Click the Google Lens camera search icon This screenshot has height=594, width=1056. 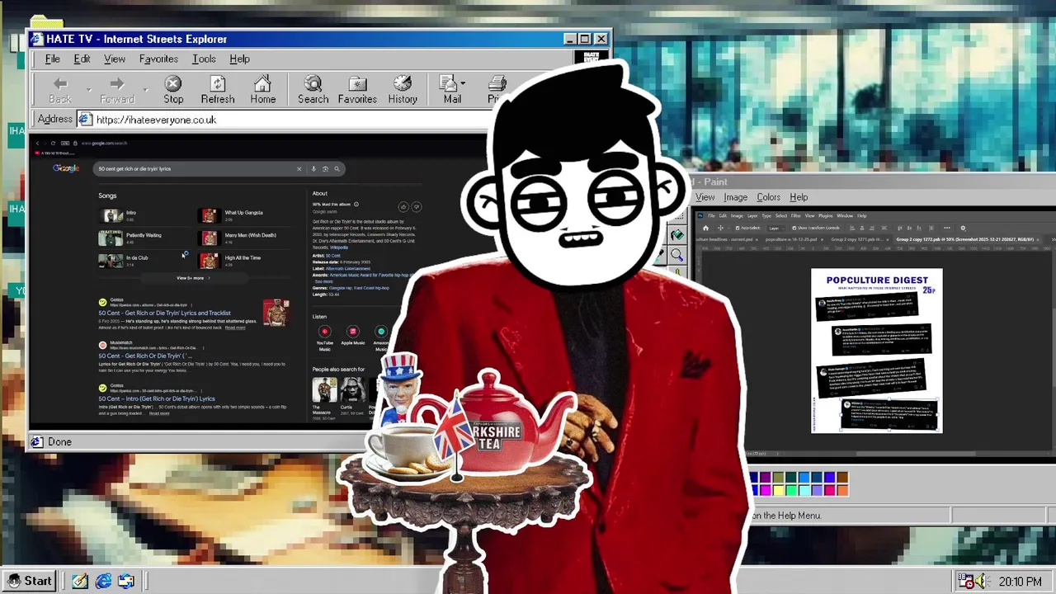pyautogui.click(x=325, y=168)
